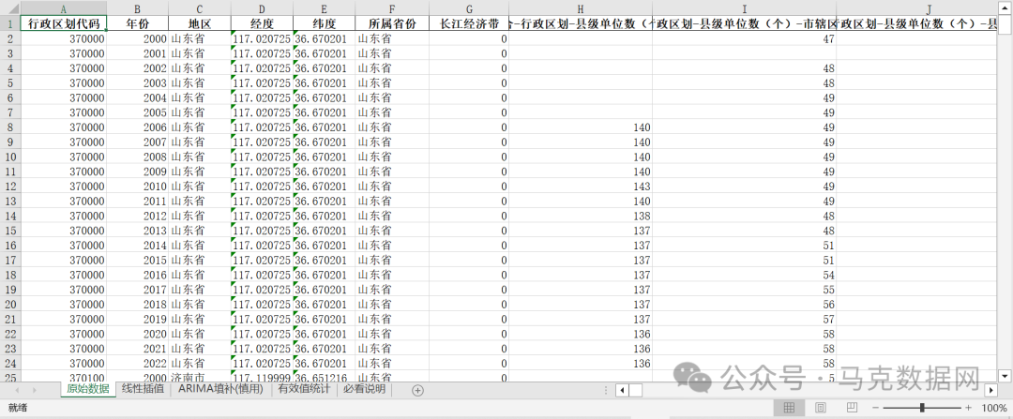Click sheet tab scroll right arrow
Viewport: 1013px width, 419px height.
click(x=34, y=390)
